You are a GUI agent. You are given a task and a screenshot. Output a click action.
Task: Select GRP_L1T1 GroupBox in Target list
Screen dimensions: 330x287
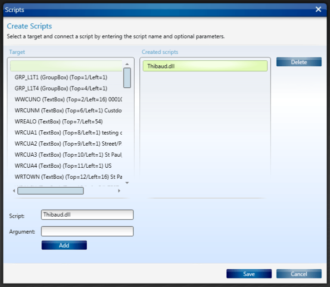click(61, 77)
